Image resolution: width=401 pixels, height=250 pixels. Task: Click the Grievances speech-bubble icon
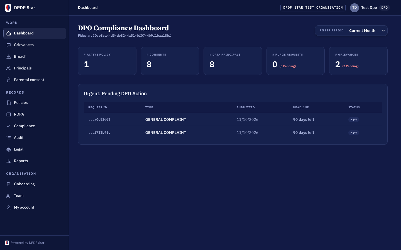(9, 45)
